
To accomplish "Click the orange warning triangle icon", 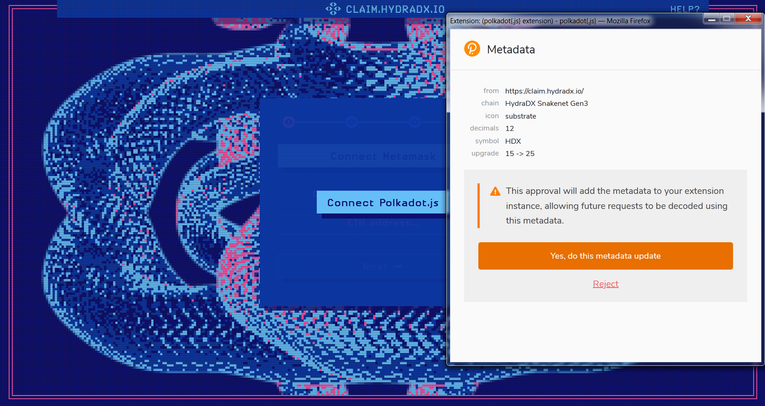I will click(x=495, y=192).
